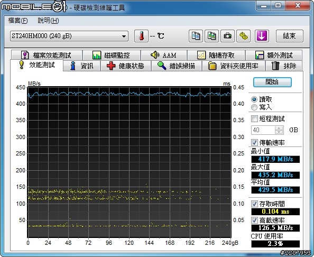
Task: Open the 健康狀態 tab with red cross
Action: pyautogui.click(x=126, y=66)
